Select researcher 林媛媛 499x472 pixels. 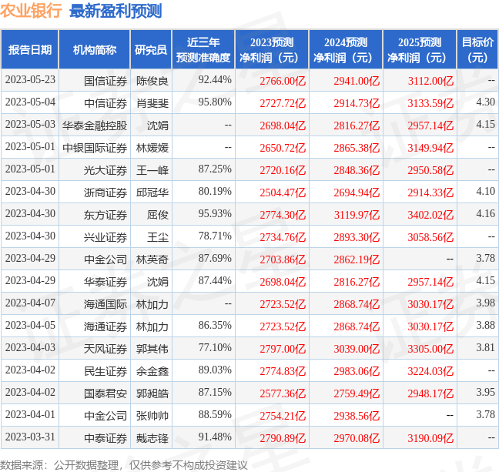pos(152,148)
